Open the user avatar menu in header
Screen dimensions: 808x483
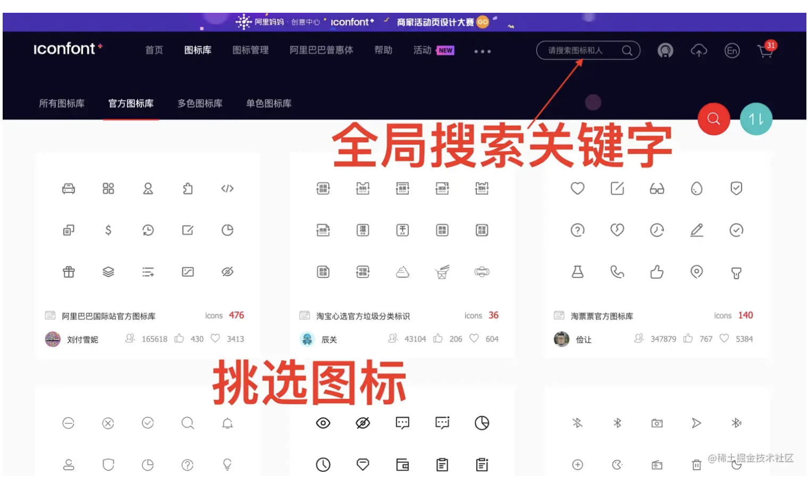pos(665,51)
